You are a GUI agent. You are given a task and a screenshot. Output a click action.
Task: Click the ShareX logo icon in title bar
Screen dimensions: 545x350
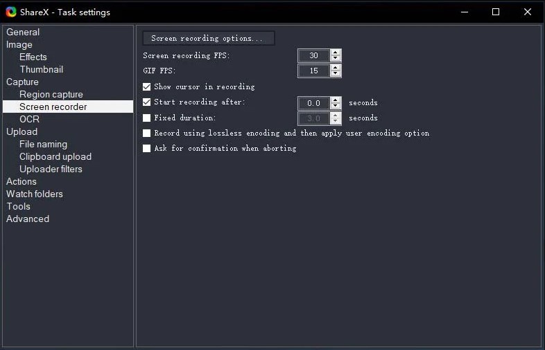click(x=11, y=12)
